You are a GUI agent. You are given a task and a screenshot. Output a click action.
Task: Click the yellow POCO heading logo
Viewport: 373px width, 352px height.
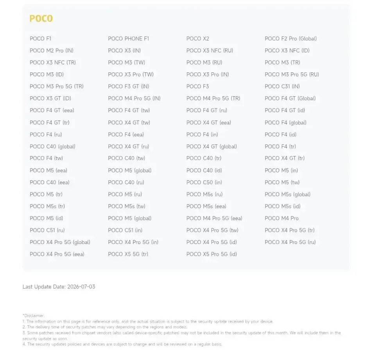41,18
